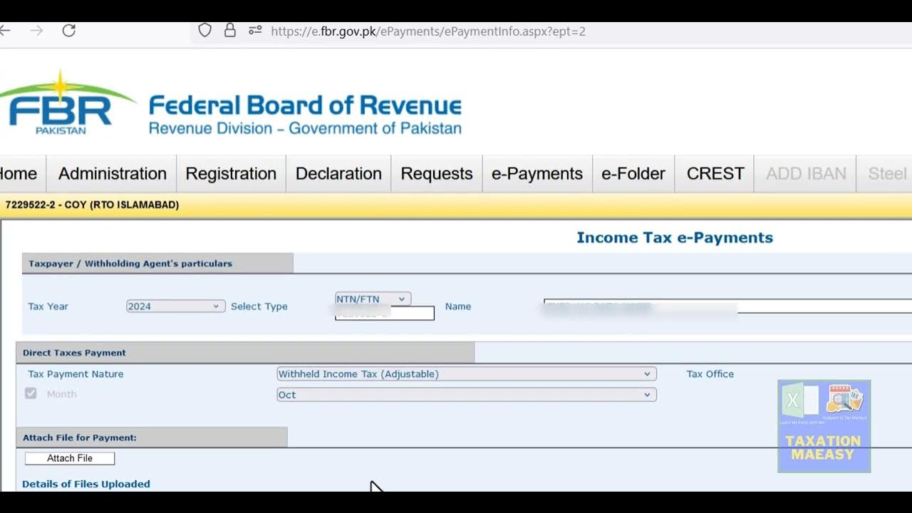The height and width of the screenshot is (513, 912).
Task: Toggle the Month checkbox
Action: (31, 393)
